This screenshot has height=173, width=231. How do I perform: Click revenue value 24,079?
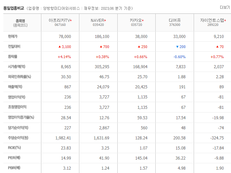(x=103, y=87)
